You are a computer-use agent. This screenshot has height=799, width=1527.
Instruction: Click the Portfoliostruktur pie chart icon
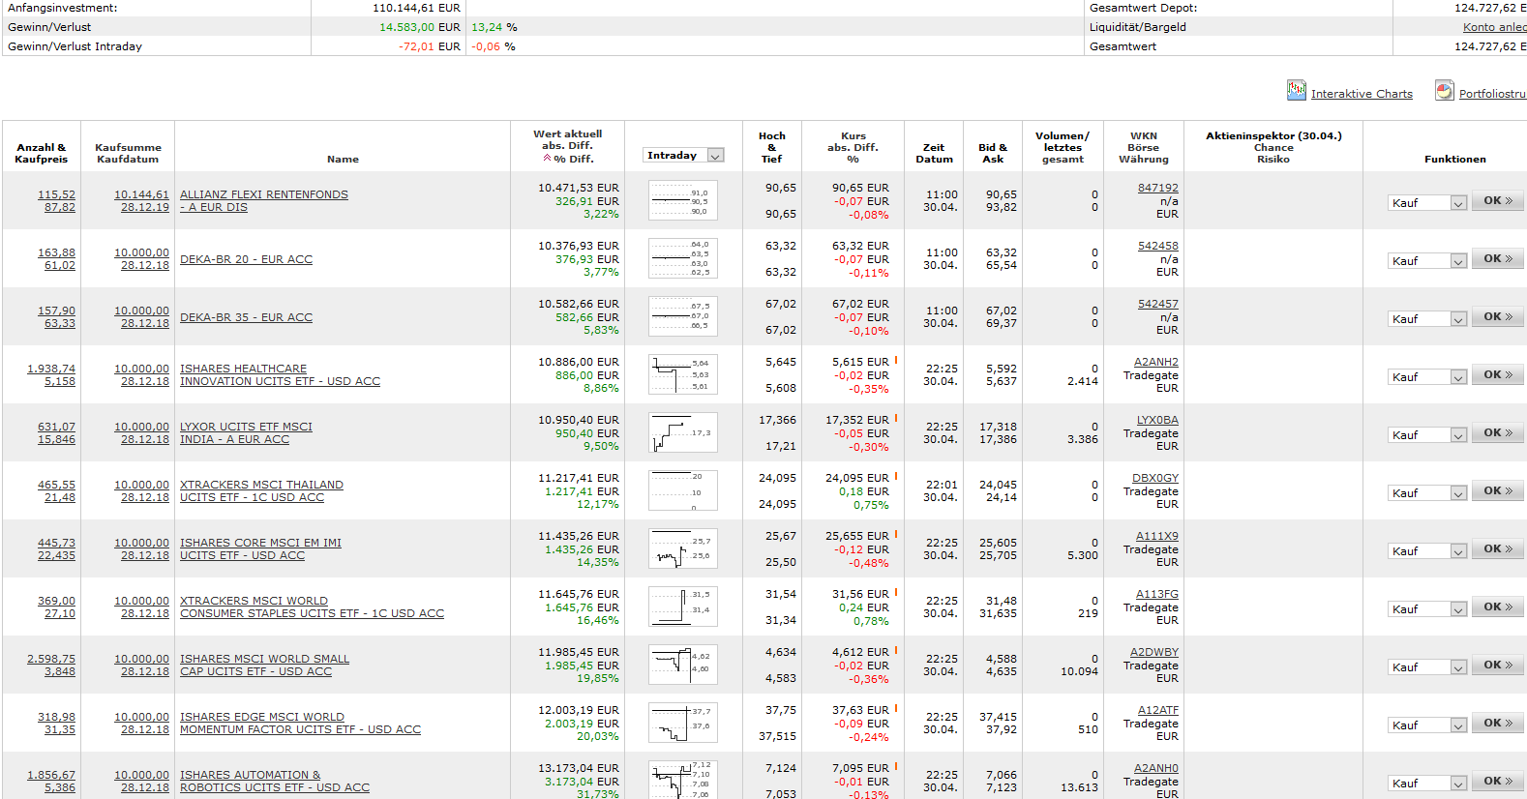point(1444,91)
